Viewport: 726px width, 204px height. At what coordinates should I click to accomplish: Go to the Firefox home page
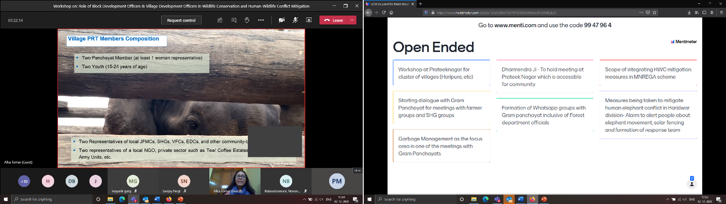coord(391,12)
